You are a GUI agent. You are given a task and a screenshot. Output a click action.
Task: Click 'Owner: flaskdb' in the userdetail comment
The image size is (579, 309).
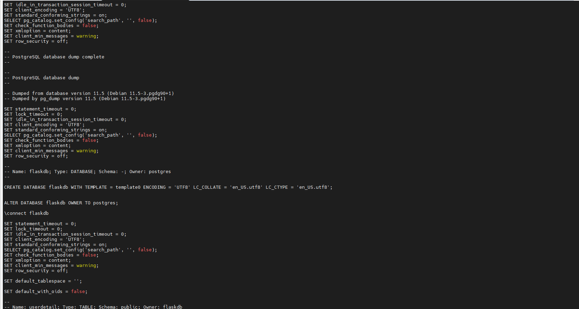coord(163,307)
